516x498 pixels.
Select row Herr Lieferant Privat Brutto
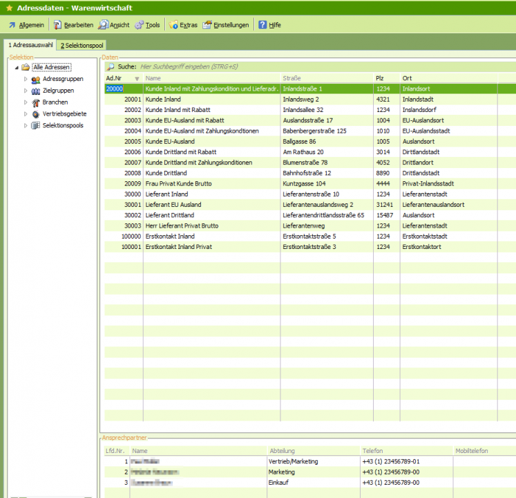[310, 226]
